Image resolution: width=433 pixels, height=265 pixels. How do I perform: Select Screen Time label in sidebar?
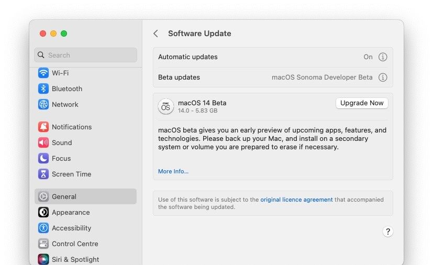[72, 174]
